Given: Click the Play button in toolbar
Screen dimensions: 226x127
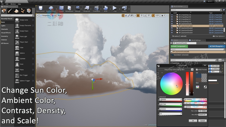Looking at the screenshot, I should pos(115,9).
